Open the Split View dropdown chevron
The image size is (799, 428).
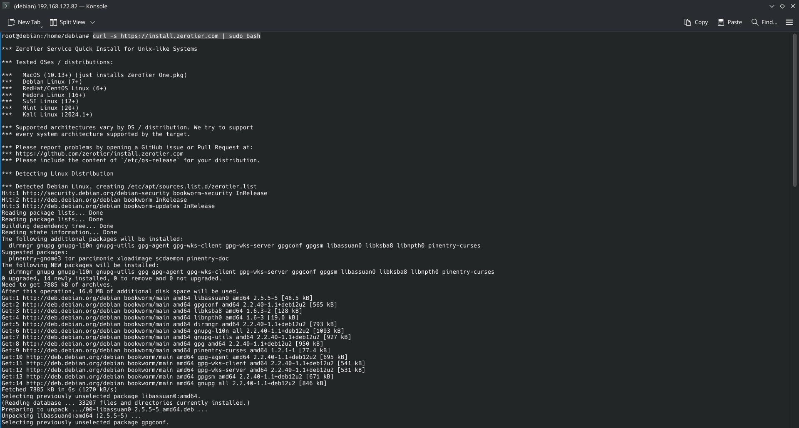point(93,22)
